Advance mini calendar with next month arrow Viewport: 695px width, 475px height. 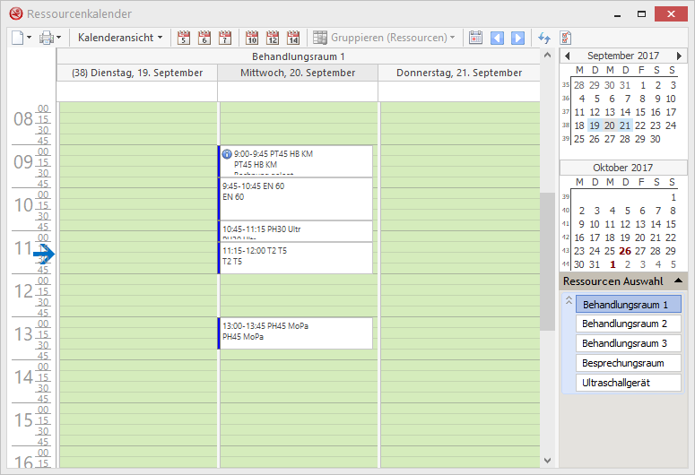(679, 56)
